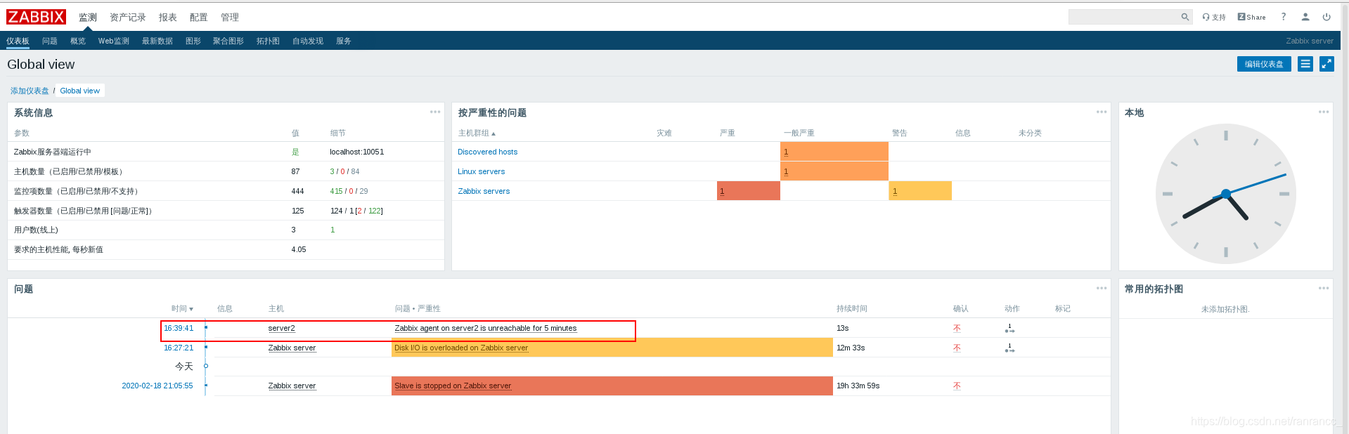Open the 16:39:41 problem time link
1349x434 pixels.
179,328
